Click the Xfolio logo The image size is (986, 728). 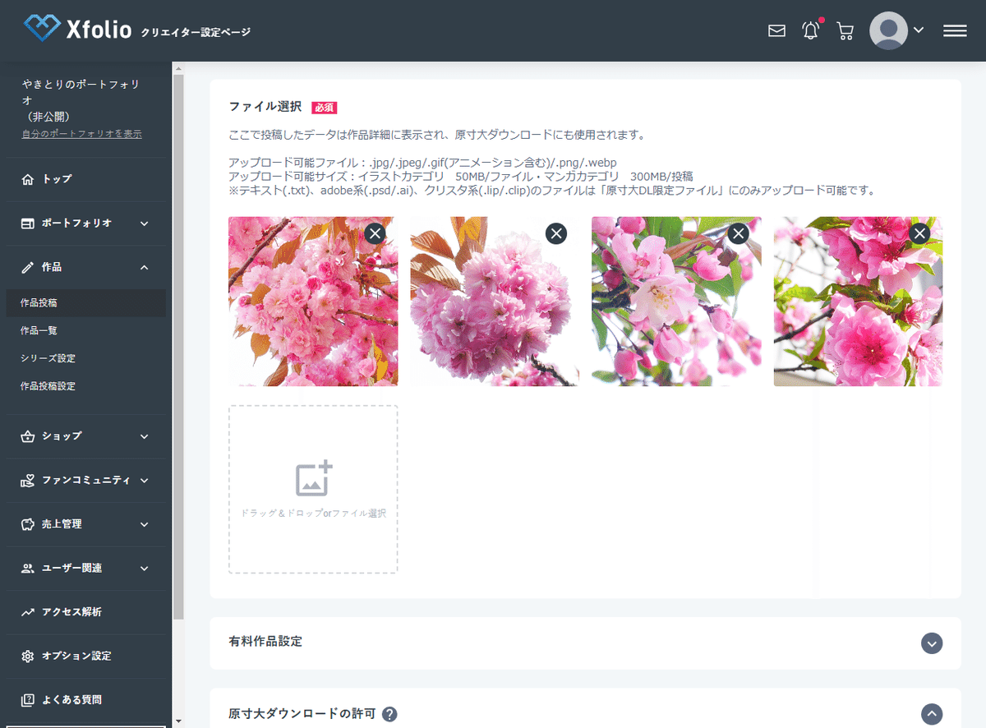76,30
